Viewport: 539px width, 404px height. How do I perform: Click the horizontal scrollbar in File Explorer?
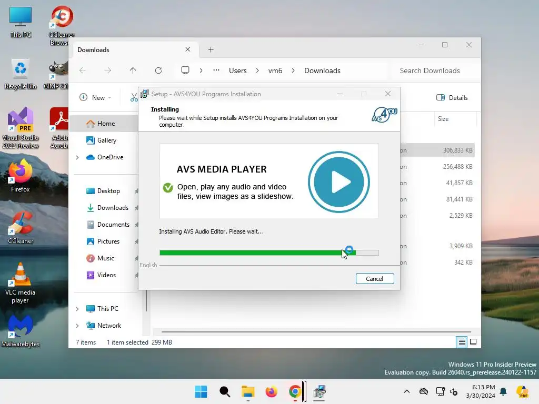(x=316, y=332)
